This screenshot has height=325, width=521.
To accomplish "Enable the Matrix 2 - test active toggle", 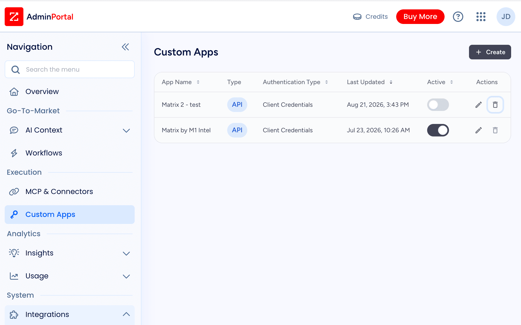I will click(438, 105).
